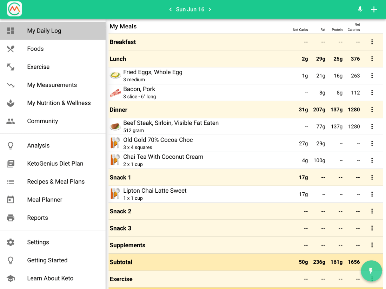
Task: Click the plus add icon in header
Action: pos(374,9)
